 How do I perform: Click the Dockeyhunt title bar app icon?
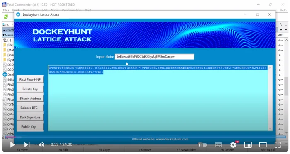tap(18, 14)
